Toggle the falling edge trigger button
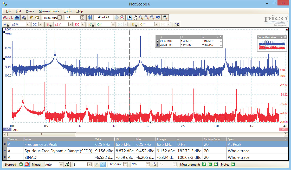This screenshot has height=170, width=291. click(102, 164)
